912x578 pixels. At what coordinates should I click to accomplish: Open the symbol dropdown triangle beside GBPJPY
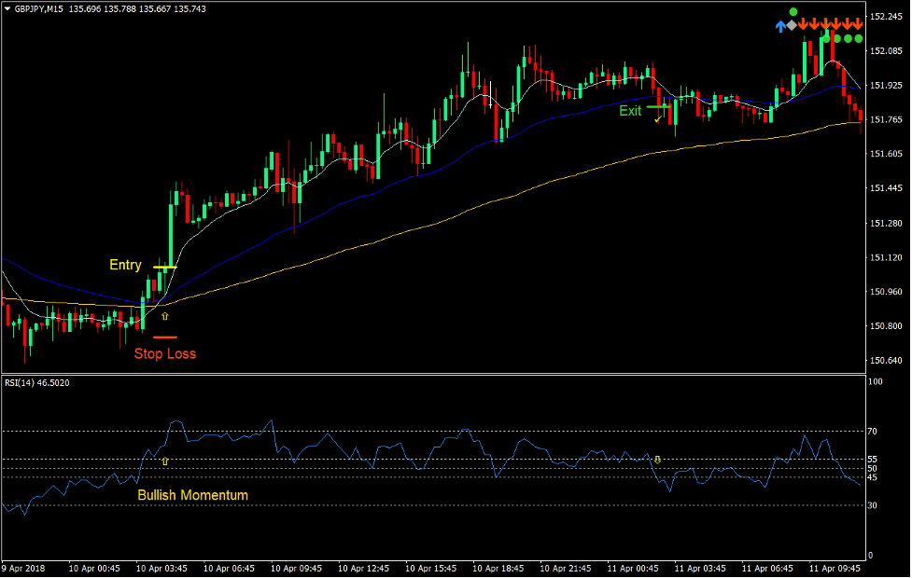(x=9, y=7)
